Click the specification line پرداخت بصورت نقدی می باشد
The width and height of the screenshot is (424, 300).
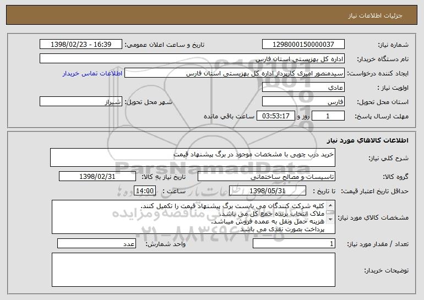click(x=282, y=229)
